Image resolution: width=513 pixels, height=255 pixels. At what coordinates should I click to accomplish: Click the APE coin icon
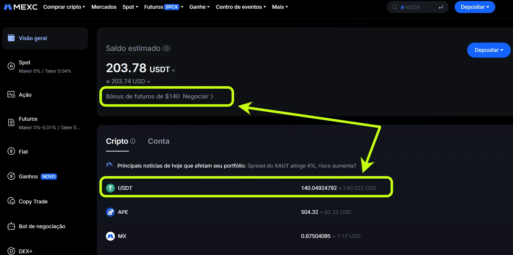pyautogui.click(x=110, y=212)
